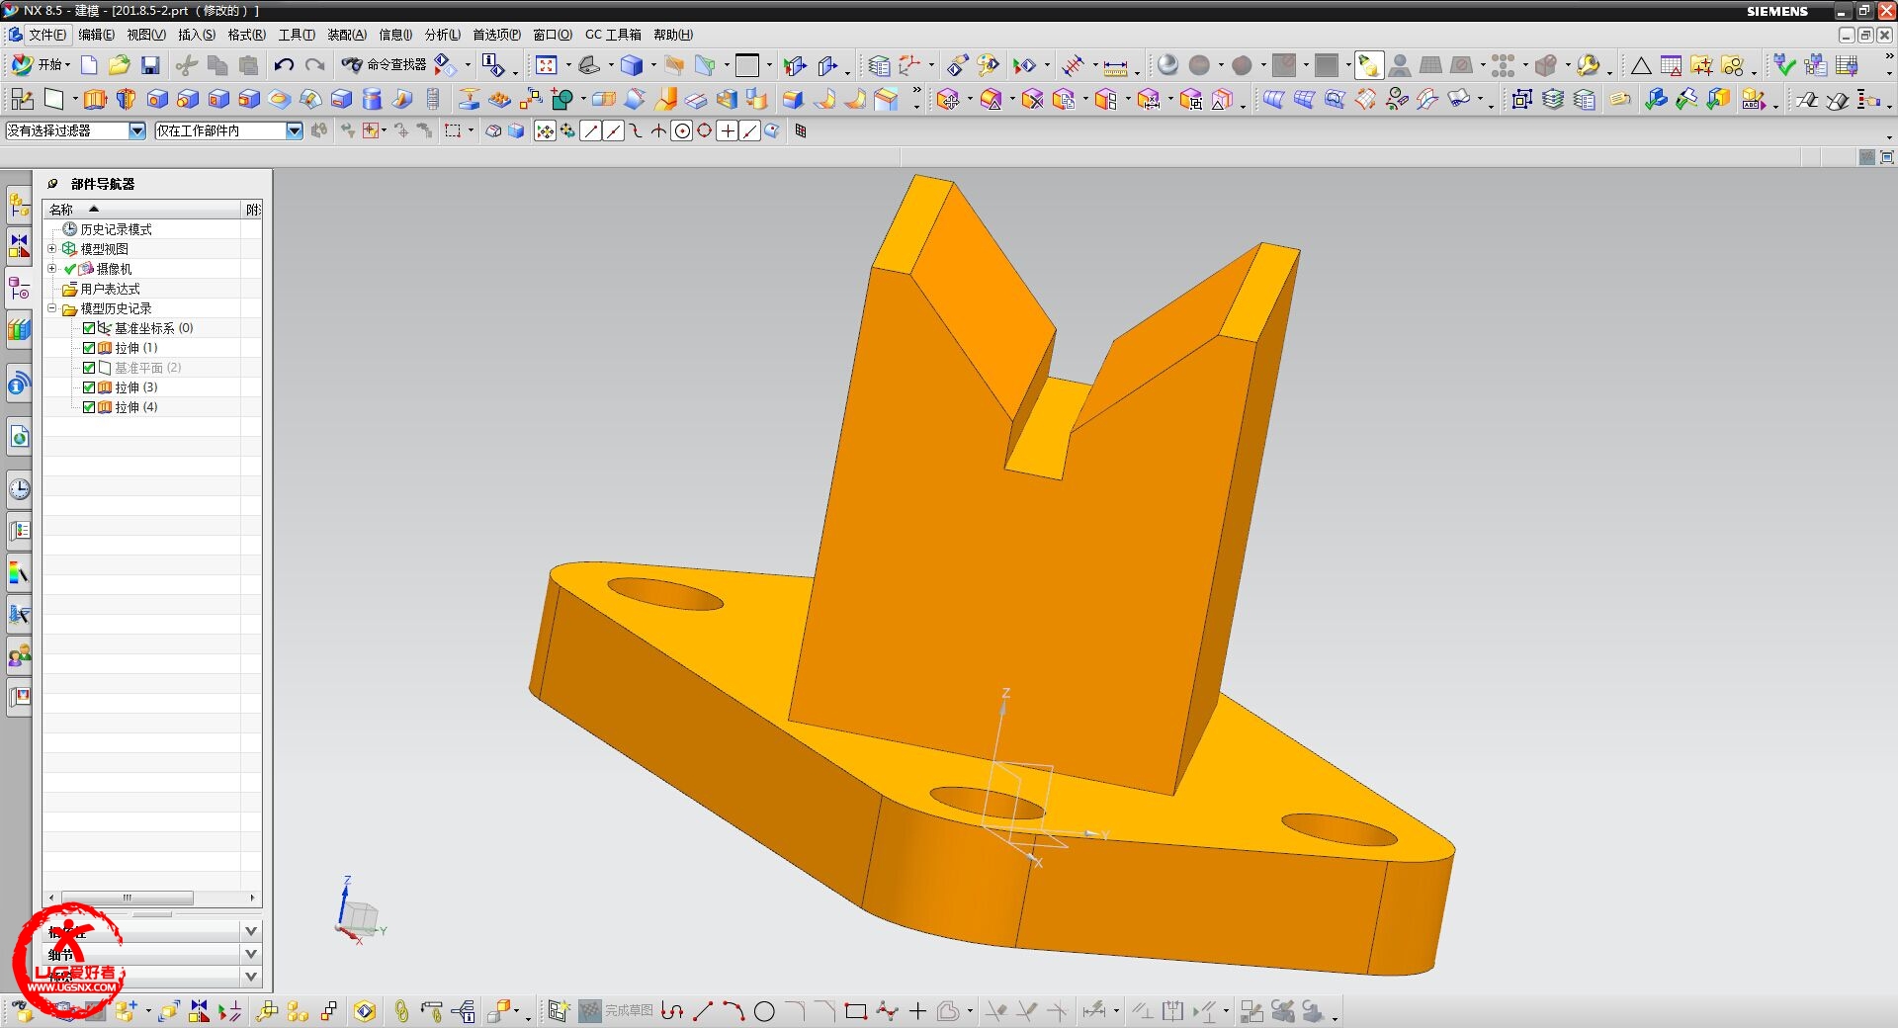Select the Revolve tool
Screen dimensions: 1898x1028
[126, 99]
